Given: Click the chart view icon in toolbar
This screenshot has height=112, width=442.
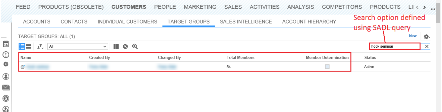Looking at the screenshot, I should coord(125,46).
